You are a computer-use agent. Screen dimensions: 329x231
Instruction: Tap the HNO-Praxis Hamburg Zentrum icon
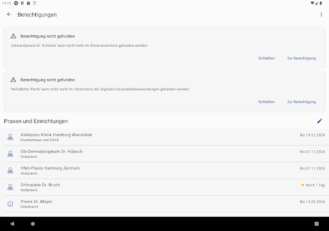[10, 171]
